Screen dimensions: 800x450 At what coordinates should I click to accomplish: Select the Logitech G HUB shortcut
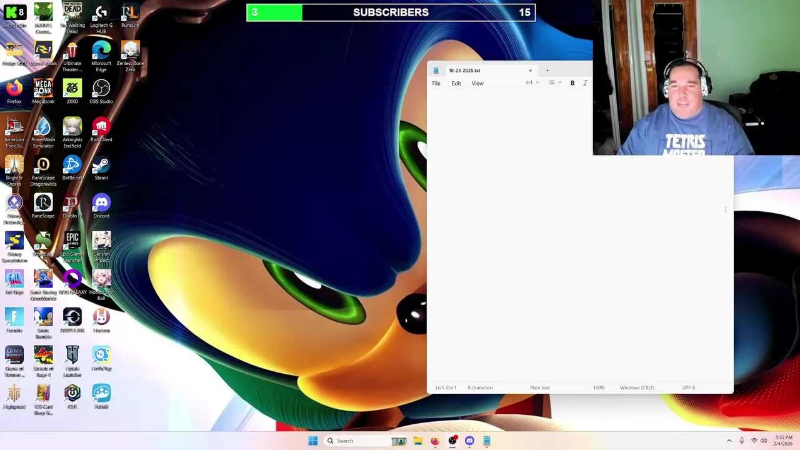click(101, 19)
